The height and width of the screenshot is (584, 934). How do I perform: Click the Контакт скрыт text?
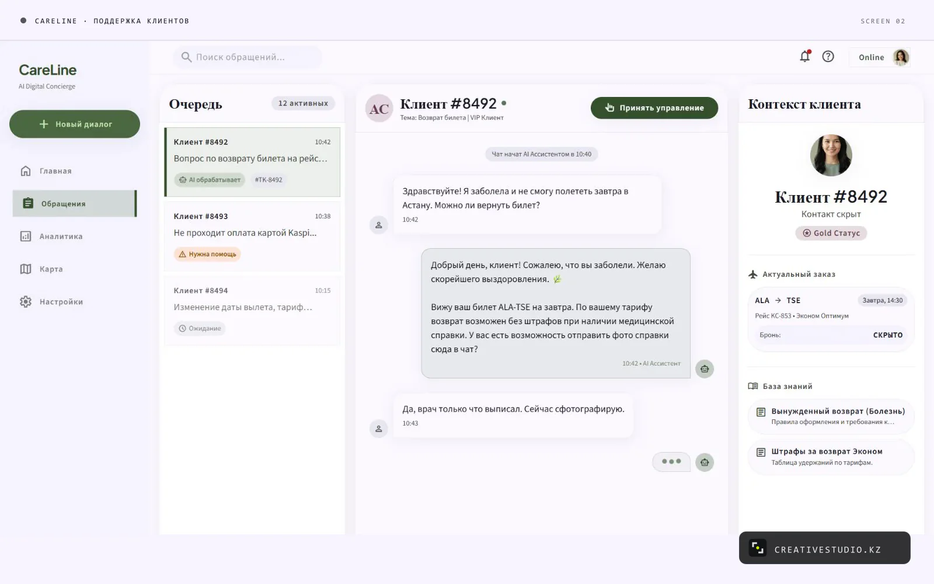coord(831,214)
